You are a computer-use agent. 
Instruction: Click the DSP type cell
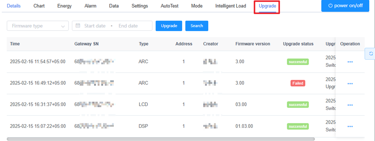click(143, 126)
